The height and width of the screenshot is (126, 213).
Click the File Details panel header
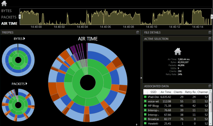coord(177,33)
